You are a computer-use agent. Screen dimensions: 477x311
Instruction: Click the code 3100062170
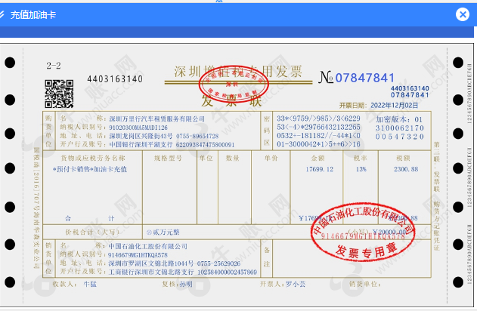(x=399, y=128)
